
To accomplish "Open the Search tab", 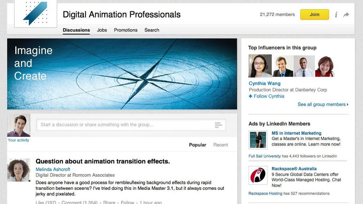I will pyautogui.click(x=152, y=30).
